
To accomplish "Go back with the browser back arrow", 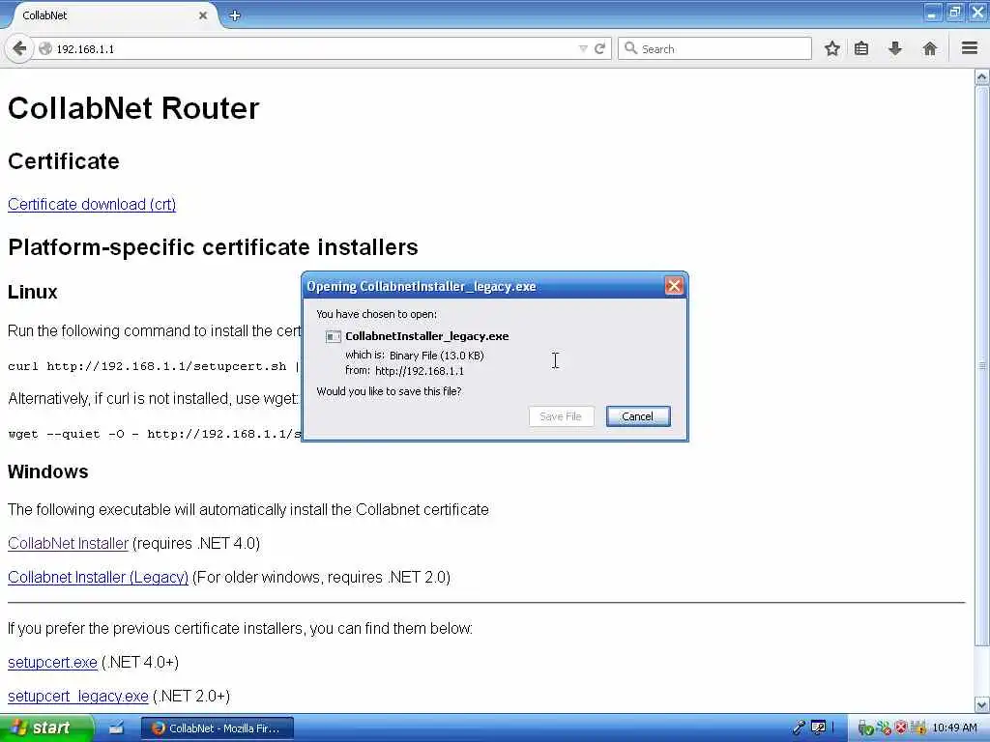I will click(x=19, y=48).
